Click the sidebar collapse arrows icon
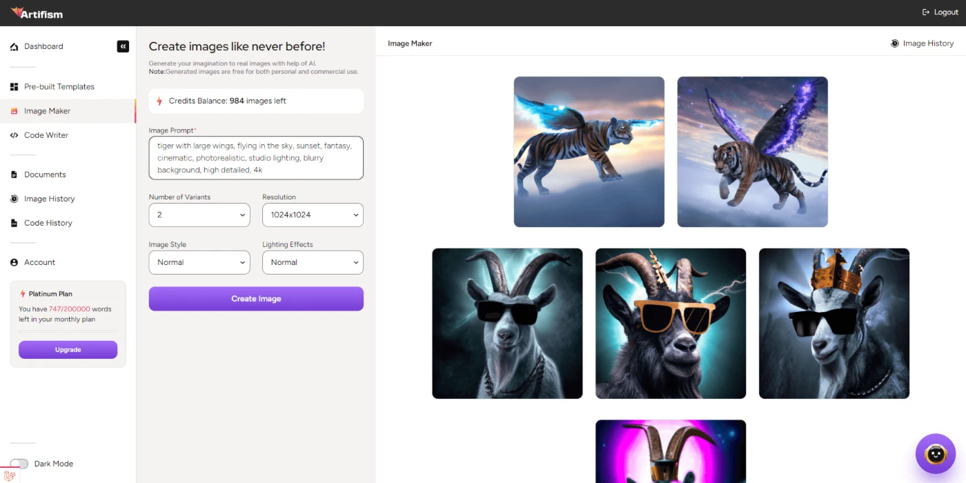 [x=123, y=46]
